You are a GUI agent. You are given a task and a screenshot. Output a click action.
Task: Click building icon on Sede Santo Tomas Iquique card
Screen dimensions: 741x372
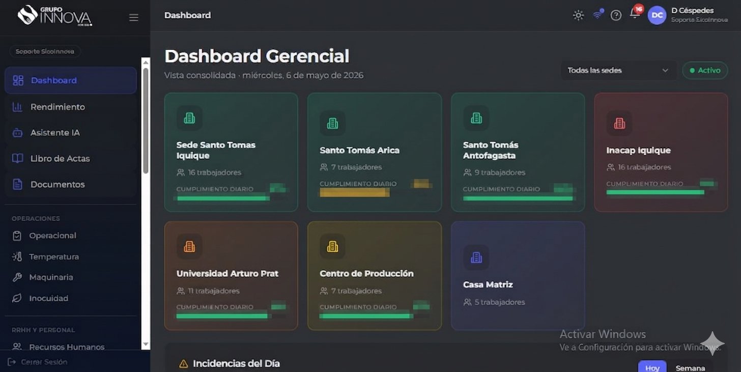[x=189, y=118]
